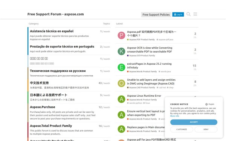Screen dimensions: 226x141
Task: Click reply count 8 on DWG topic
Action: point(195,82)
